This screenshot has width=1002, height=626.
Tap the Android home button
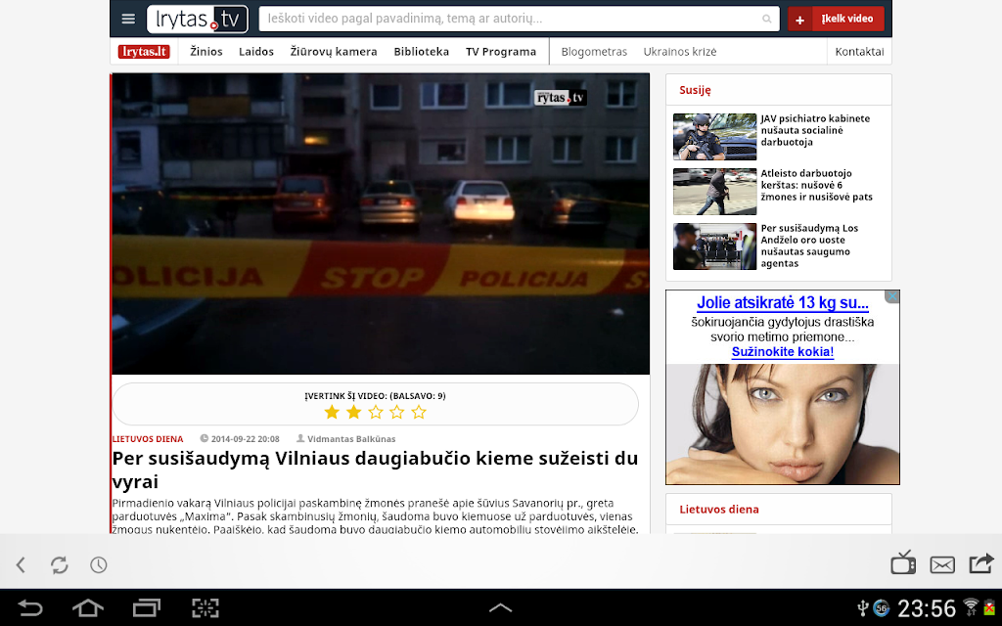pyautogui.click(x=87, y=607)
